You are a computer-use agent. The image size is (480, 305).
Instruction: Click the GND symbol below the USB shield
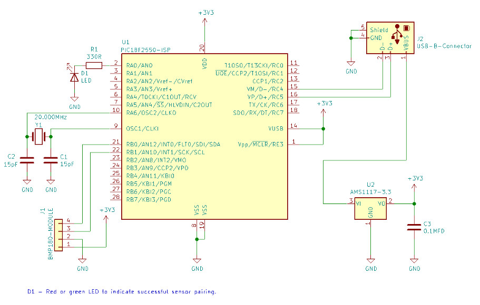(351, 64)
